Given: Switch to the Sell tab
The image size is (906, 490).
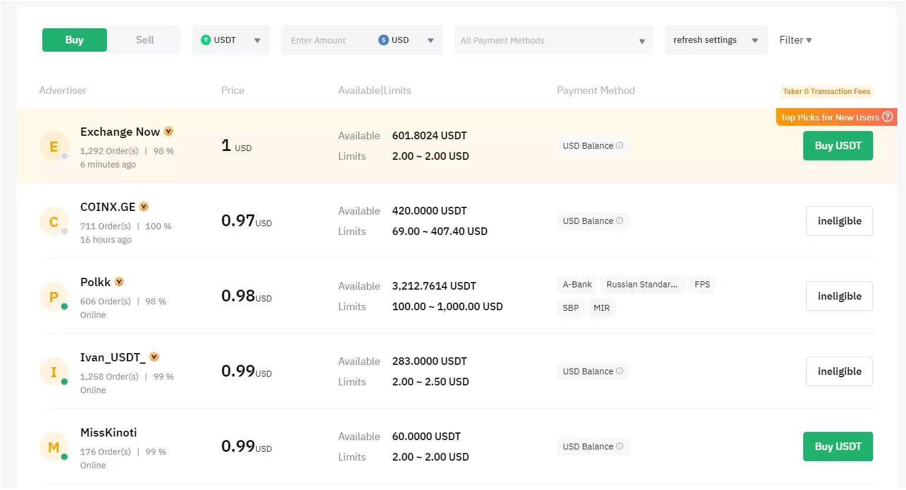Looking at the screenshot, I should coord(145,40).
